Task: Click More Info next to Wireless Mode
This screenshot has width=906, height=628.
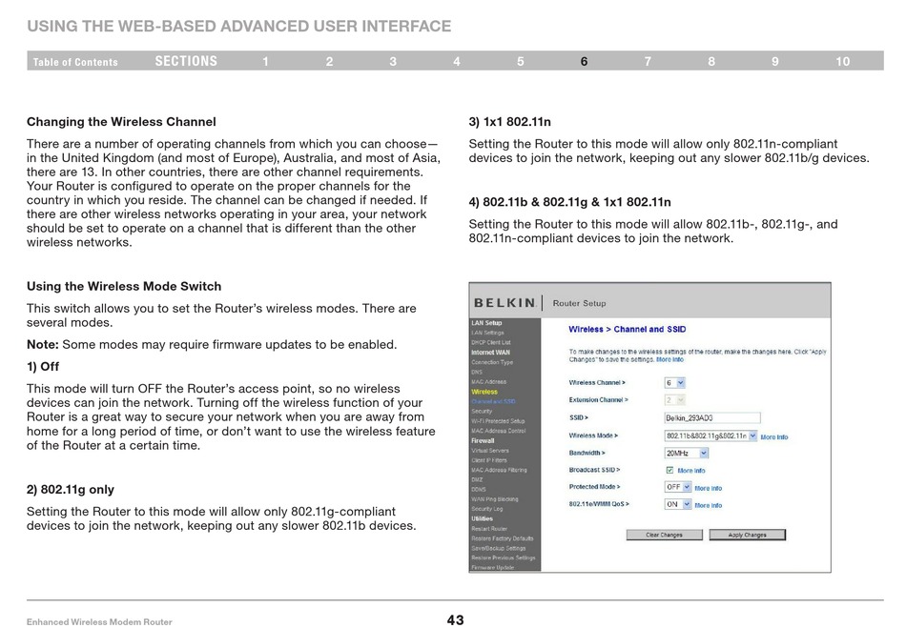Action: point(774,436)
